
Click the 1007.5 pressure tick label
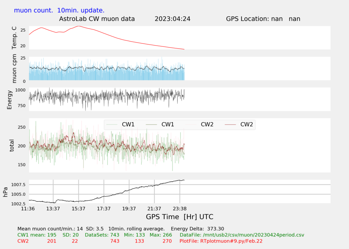tap(18, 185)
